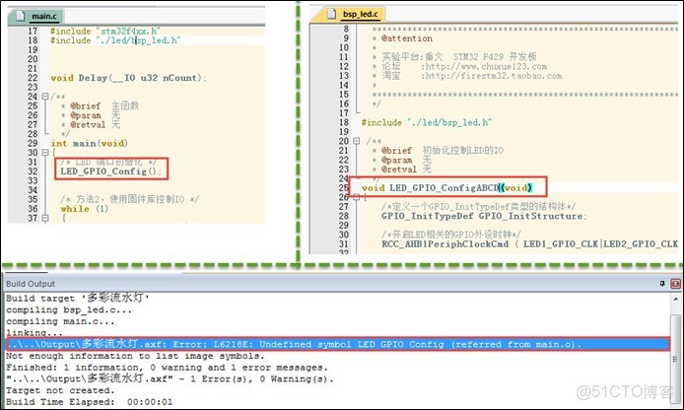The height and width of the screenshot is (410, 684).
Task: Click the 'Build Time Elapsed: 00:00:01' line
Action: click(x=90, y=402)
